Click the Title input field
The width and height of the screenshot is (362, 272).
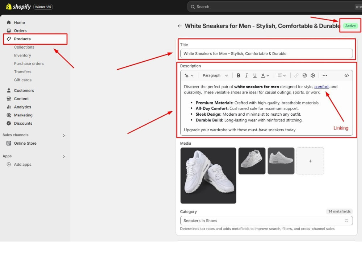(x=266, y=53)
